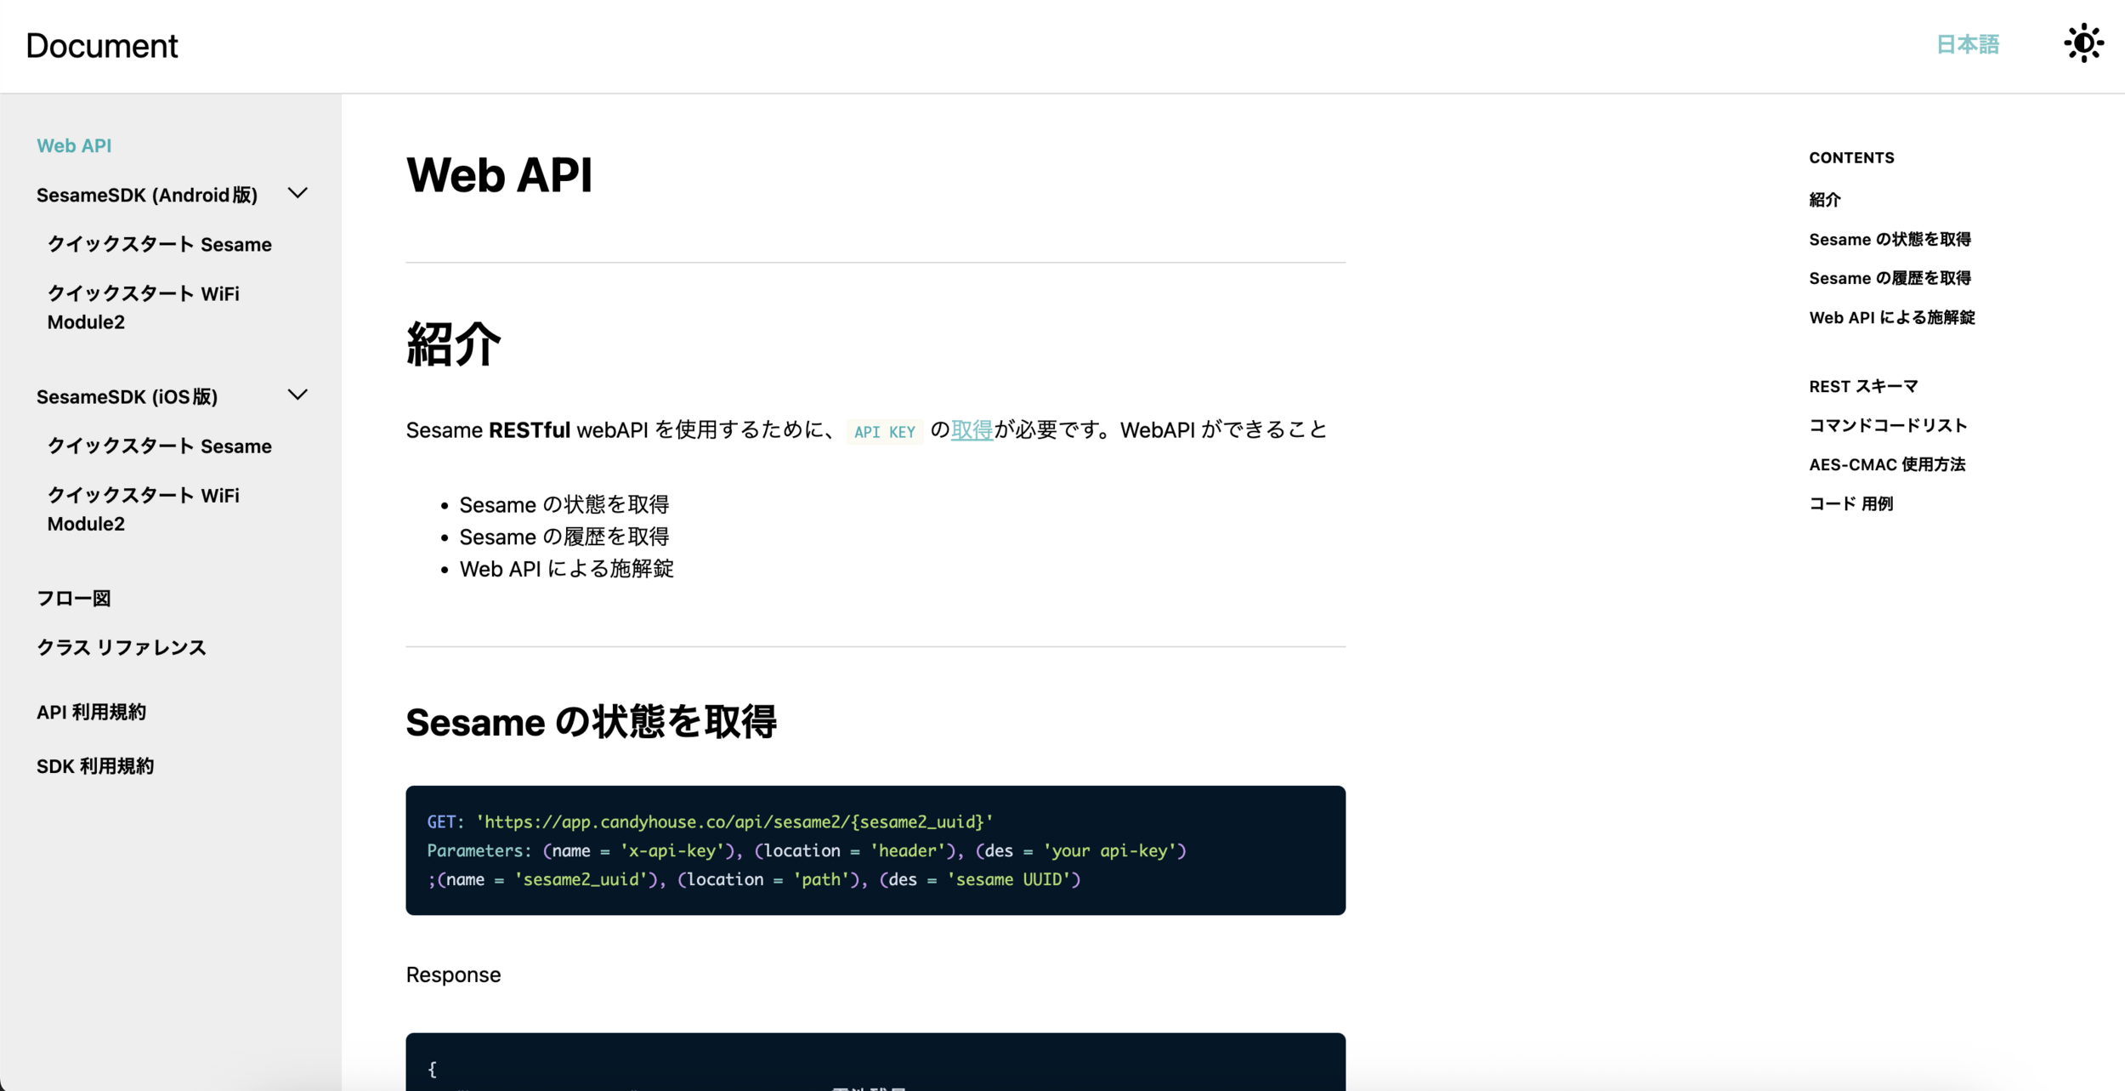Open クラス リファレンス in sidebar
The height and width of the screenshot is (1091, 2125).
click(x=122, y=648)
